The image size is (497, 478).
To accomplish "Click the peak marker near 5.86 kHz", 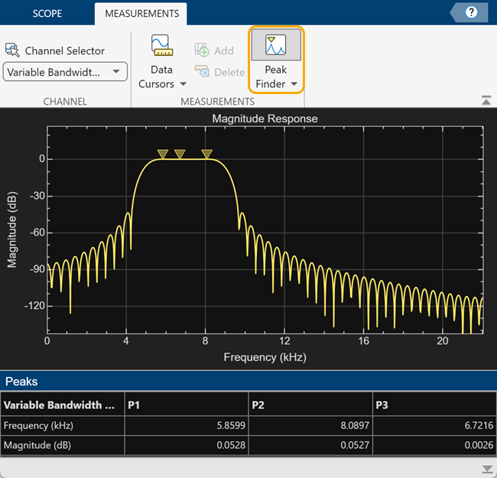I will tap(163, 154).
